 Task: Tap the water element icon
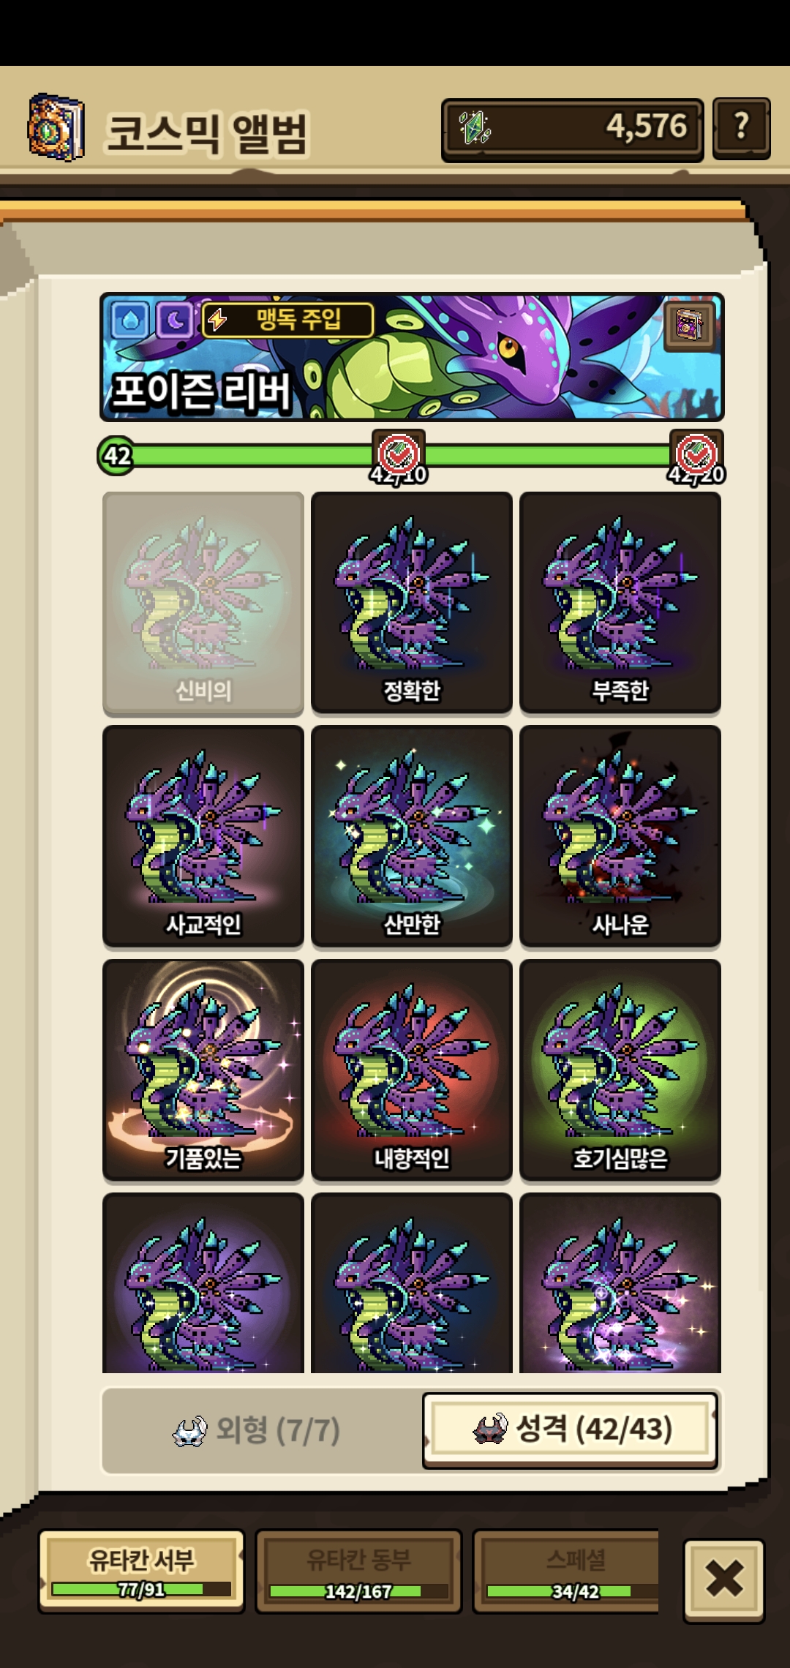[131, 320]
